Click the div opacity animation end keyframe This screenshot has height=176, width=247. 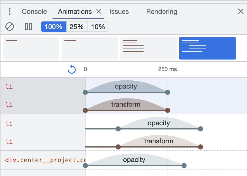[184, 166]
